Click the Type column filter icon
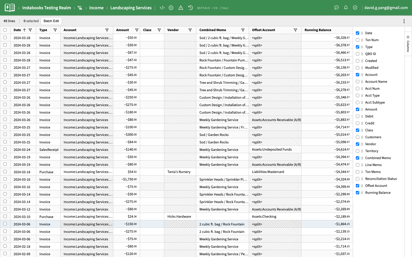The width and height of the screenshot is (412, 257). (55, 30)
